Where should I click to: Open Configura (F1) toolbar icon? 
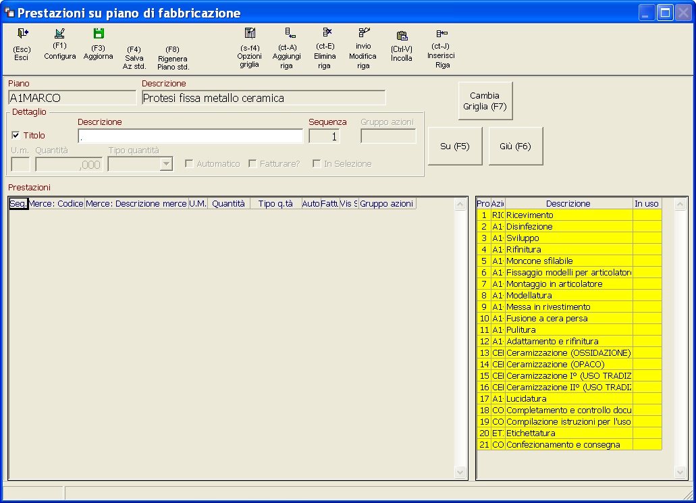click(59, 34)
